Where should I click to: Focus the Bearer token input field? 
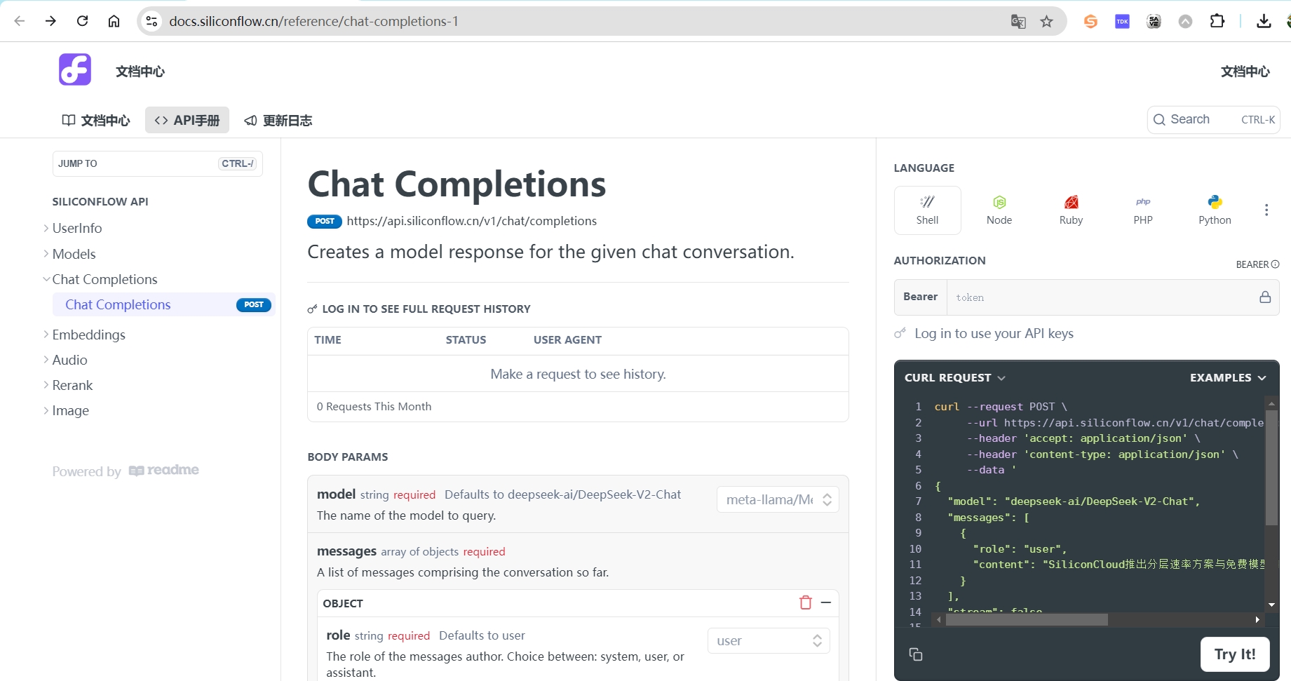coord(1101,297)
